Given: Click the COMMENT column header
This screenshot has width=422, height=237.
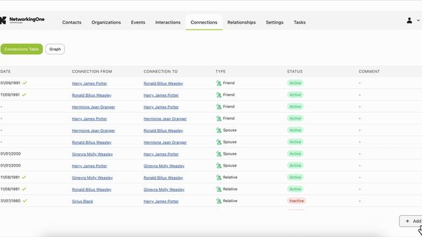Looking at the screenshot, I should 369,72.
